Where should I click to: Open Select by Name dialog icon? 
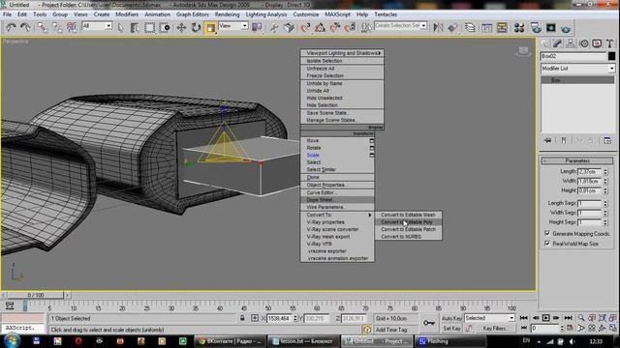(x=135, y=27)
